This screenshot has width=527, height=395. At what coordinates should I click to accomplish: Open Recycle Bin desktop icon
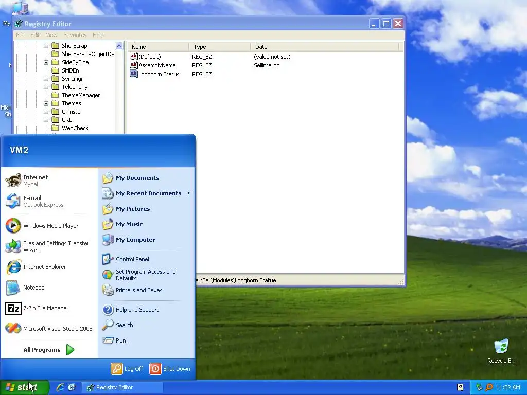(501, 347)
